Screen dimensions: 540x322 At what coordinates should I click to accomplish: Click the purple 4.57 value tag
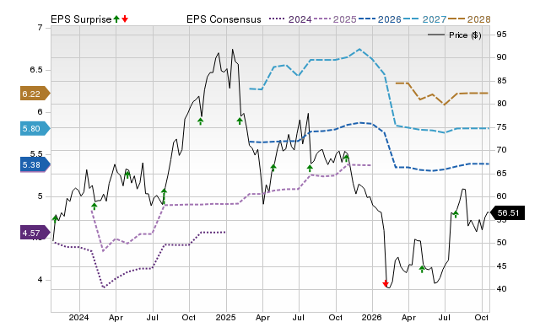[35, 233]
